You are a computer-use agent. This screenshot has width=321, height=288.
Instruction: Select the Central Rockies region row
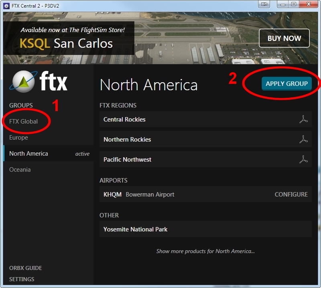click(205, 120)
